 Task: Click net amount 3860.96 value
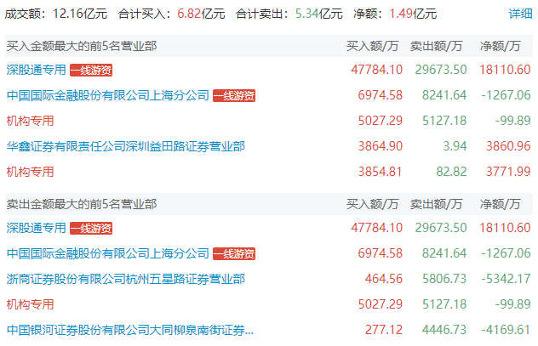pyautogui.click(x=508, y=146)
